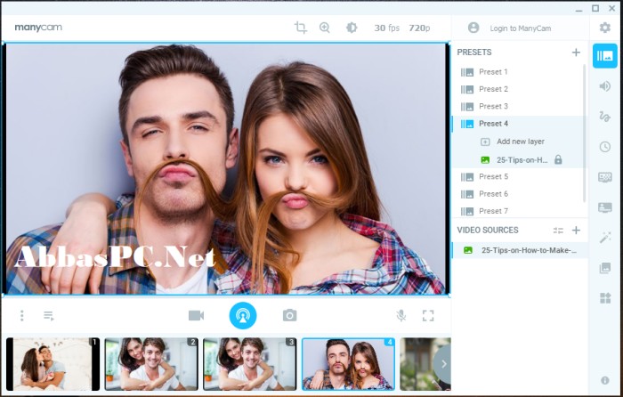The width and height of the screenshot is (623, 397).
Task: Select Preset 3
Action: [x=518, y=106]
